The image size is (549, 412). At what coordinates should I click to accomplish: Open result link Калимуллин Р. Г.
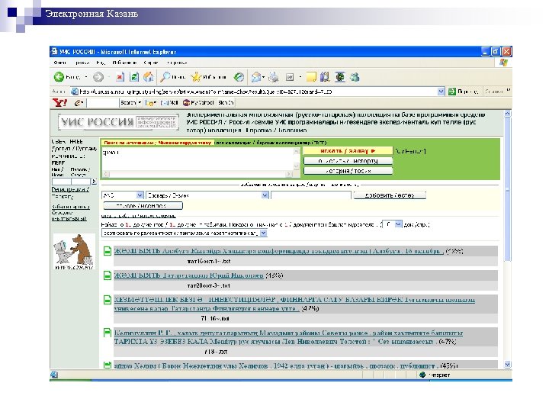[x=288, y=337]
